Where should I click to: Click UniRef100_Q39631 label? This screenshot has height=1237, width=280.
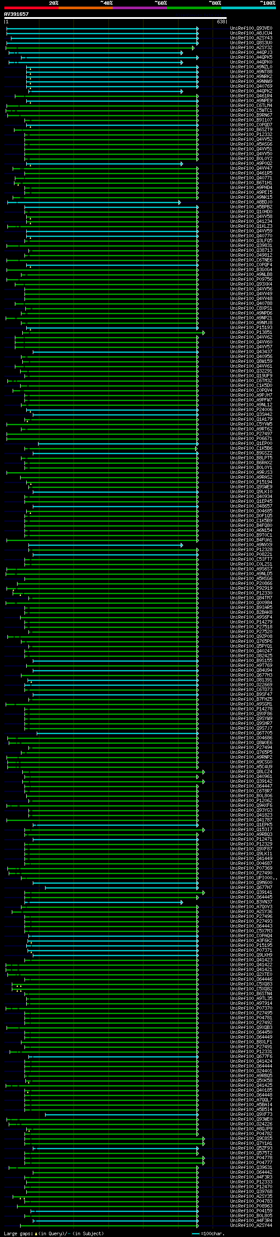point(251,1167)
